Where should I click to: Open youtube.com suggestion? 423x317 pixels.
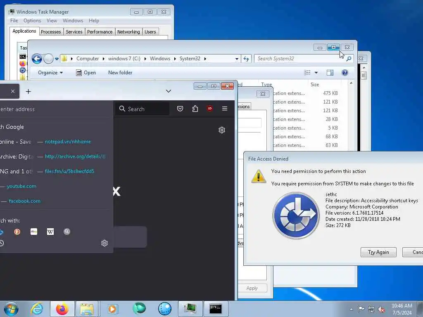coord(21,186)
